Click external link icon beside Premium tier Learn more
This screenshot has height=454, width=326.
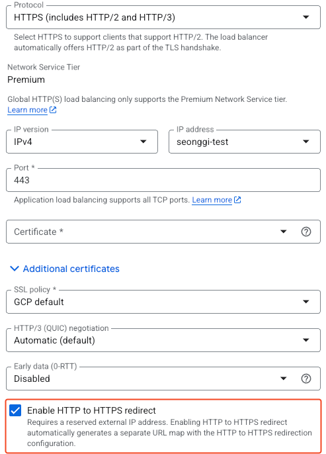tap(53, 110)
